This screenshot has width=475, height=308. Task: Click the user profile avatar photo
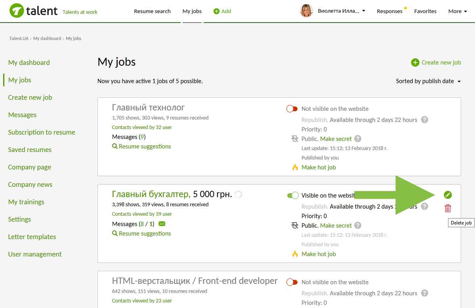tap(307, 11)
